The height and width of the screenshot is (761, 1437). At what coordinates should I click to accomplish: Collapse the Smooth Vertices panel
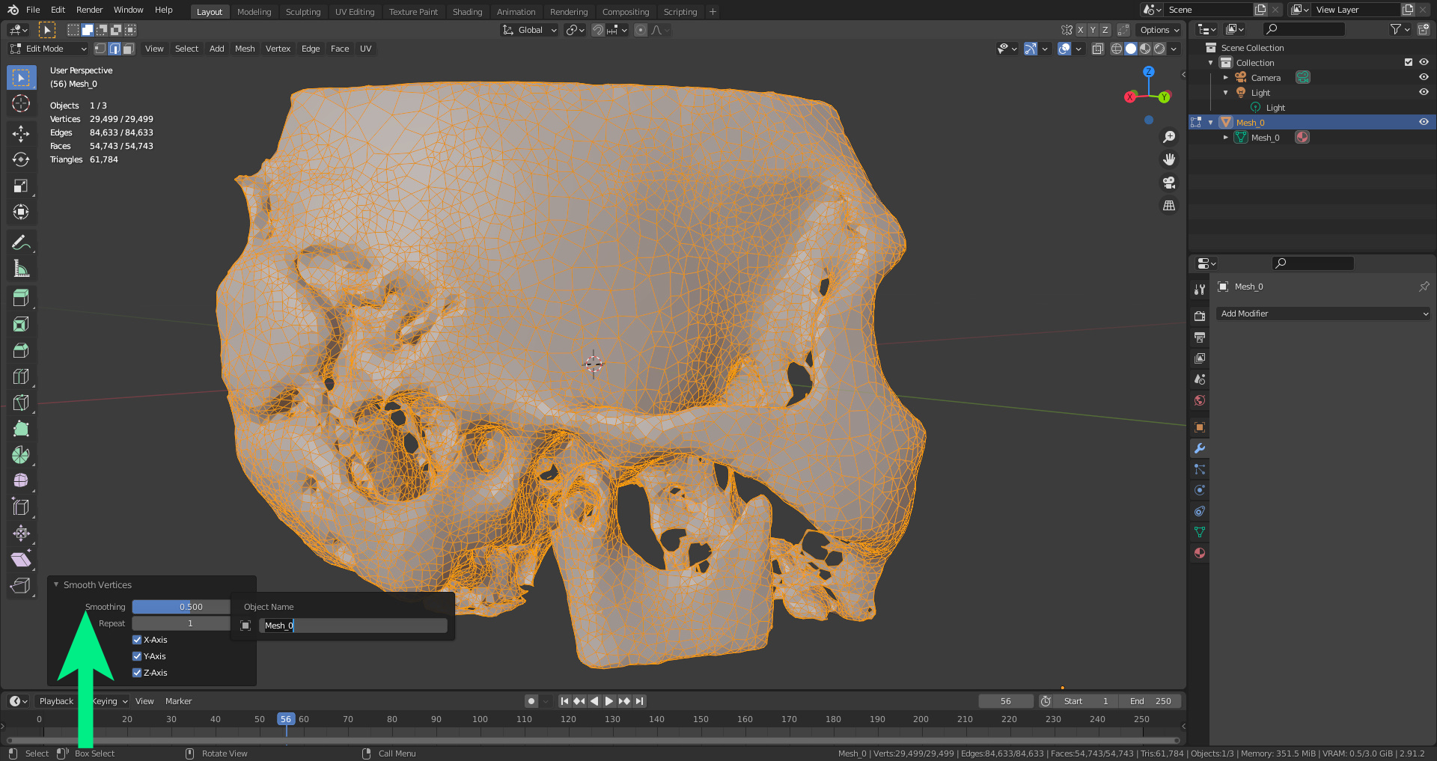click(56, 584)
